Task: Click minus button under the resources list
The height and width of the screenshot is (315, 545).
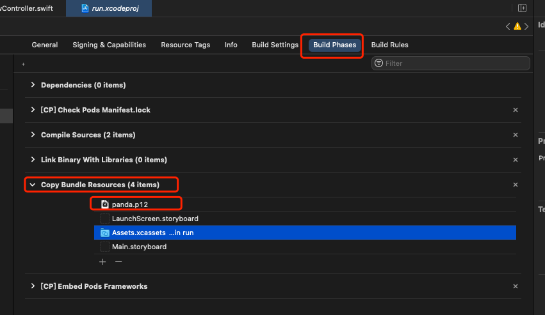Action: (x=118, y=261)
